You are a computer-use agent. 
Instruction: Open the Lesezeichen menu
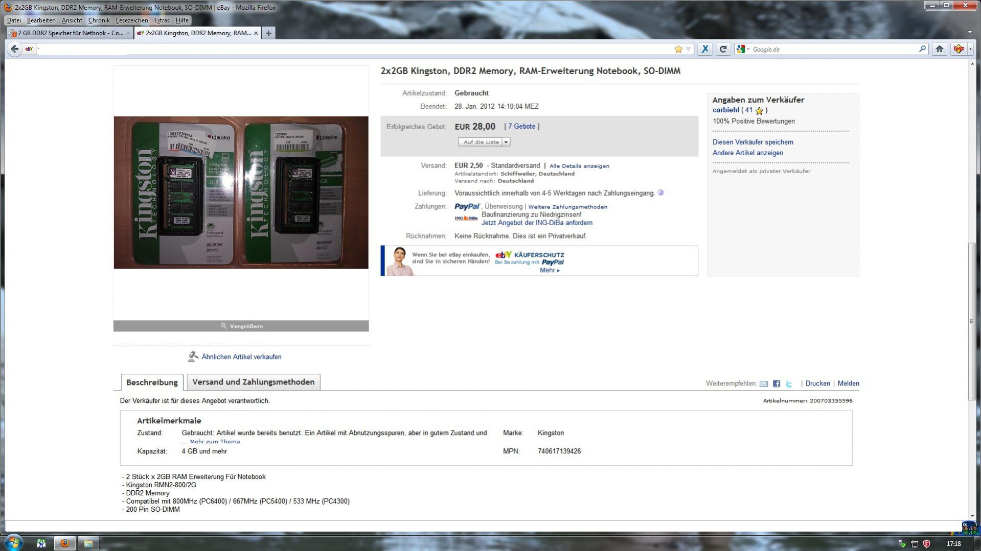pyautogui.click(x=132, y=20)
